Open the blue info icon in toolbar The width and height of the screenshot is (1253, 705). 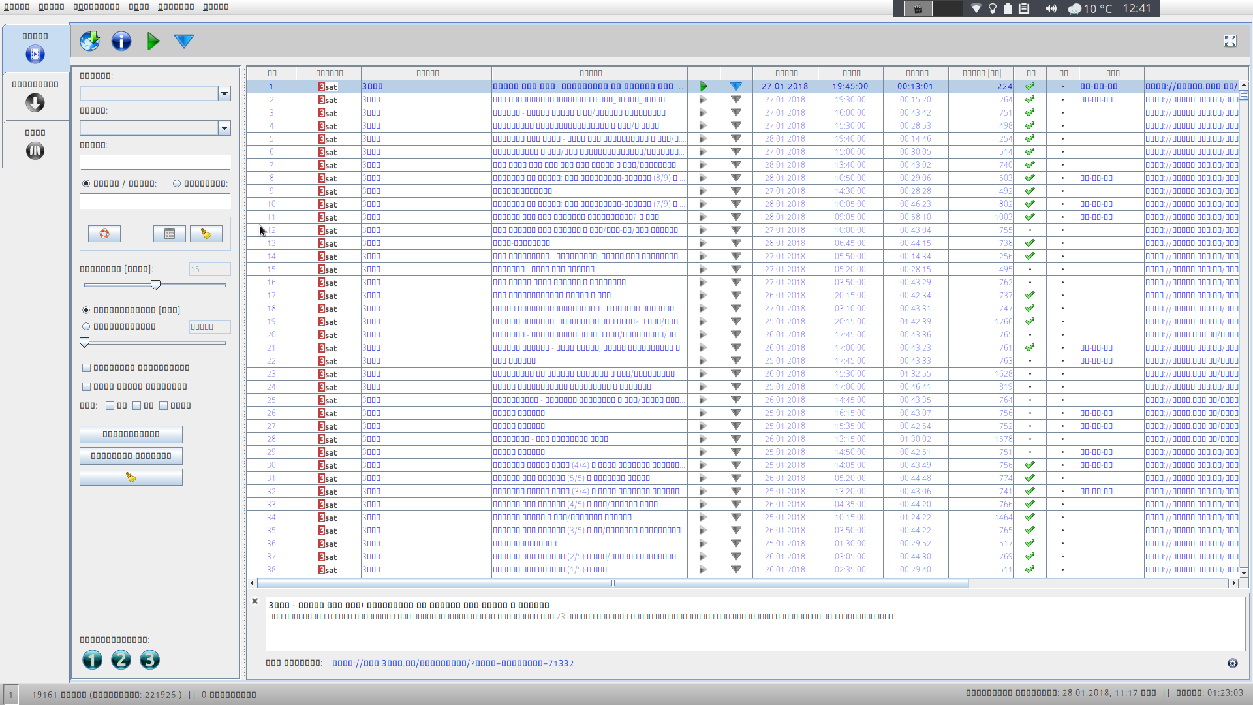pyautogui.click(x=121, y=41)
